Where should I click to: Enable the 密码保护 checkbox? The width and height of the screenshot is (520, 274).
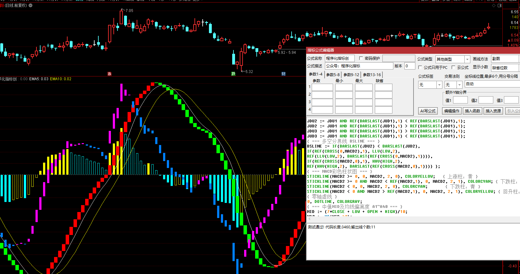coord(361,58)
